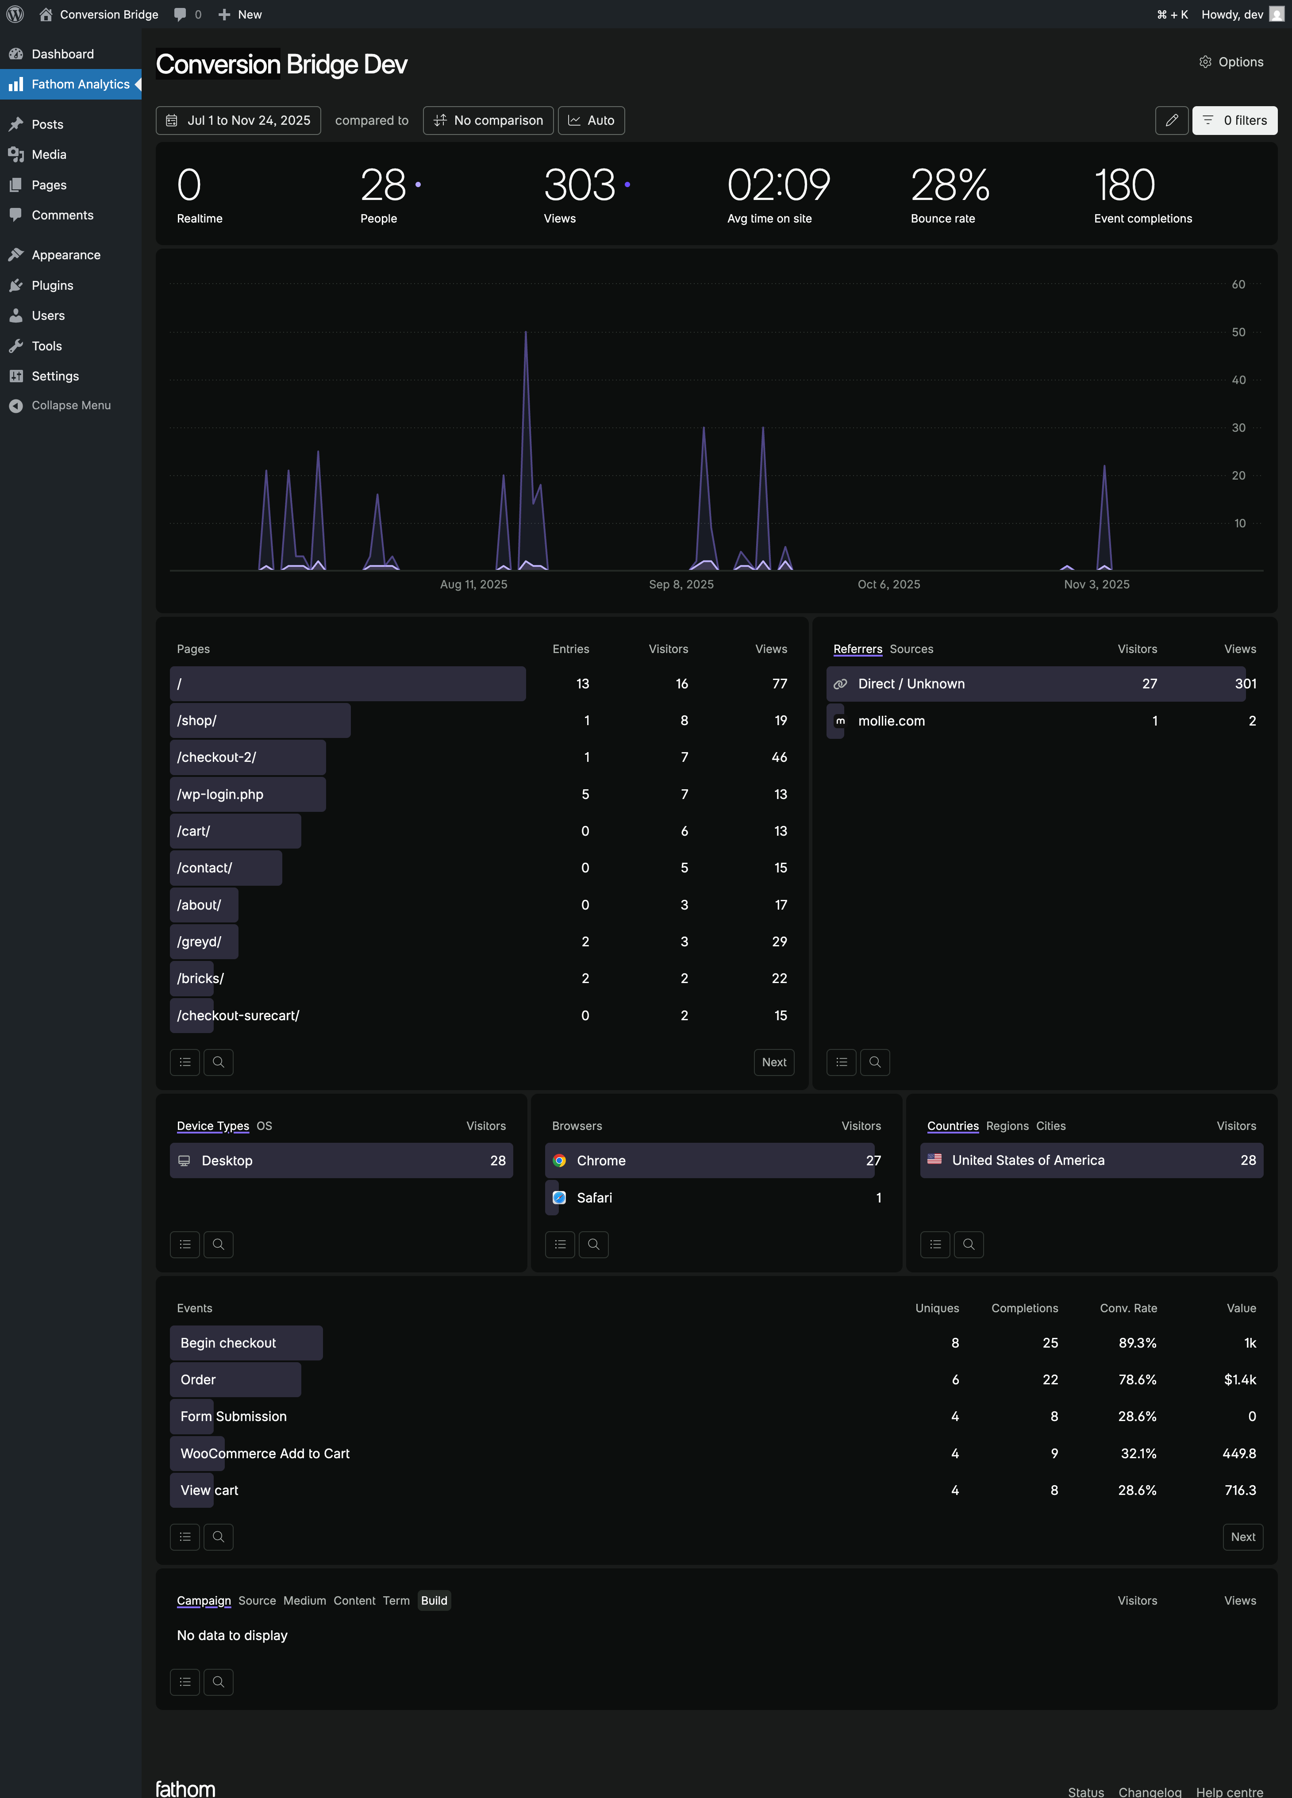Viewport: 1292px width, 1798px height.
Task: Open the Settings sidebar menu
Action: (x=70, y=376)
